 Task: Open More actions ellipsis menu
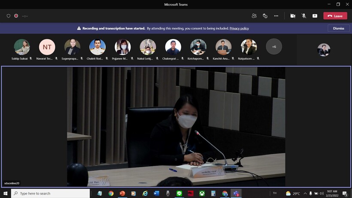[x=276, y=16]
